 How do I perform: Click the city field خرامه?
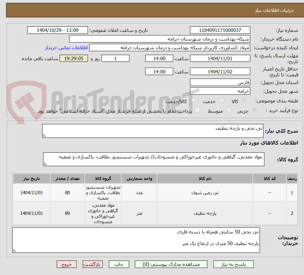pyautogui.click(x=220, y=91)
